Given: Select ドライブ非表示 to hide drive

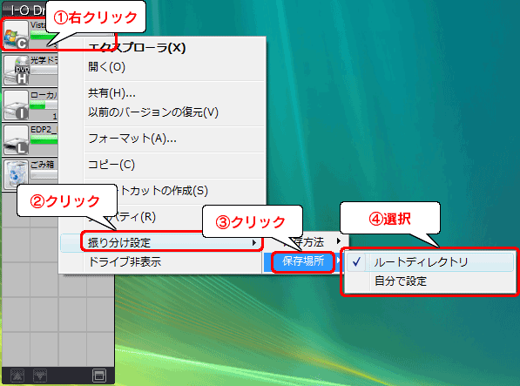Looking at the screenshot, I should click(125, 262).
